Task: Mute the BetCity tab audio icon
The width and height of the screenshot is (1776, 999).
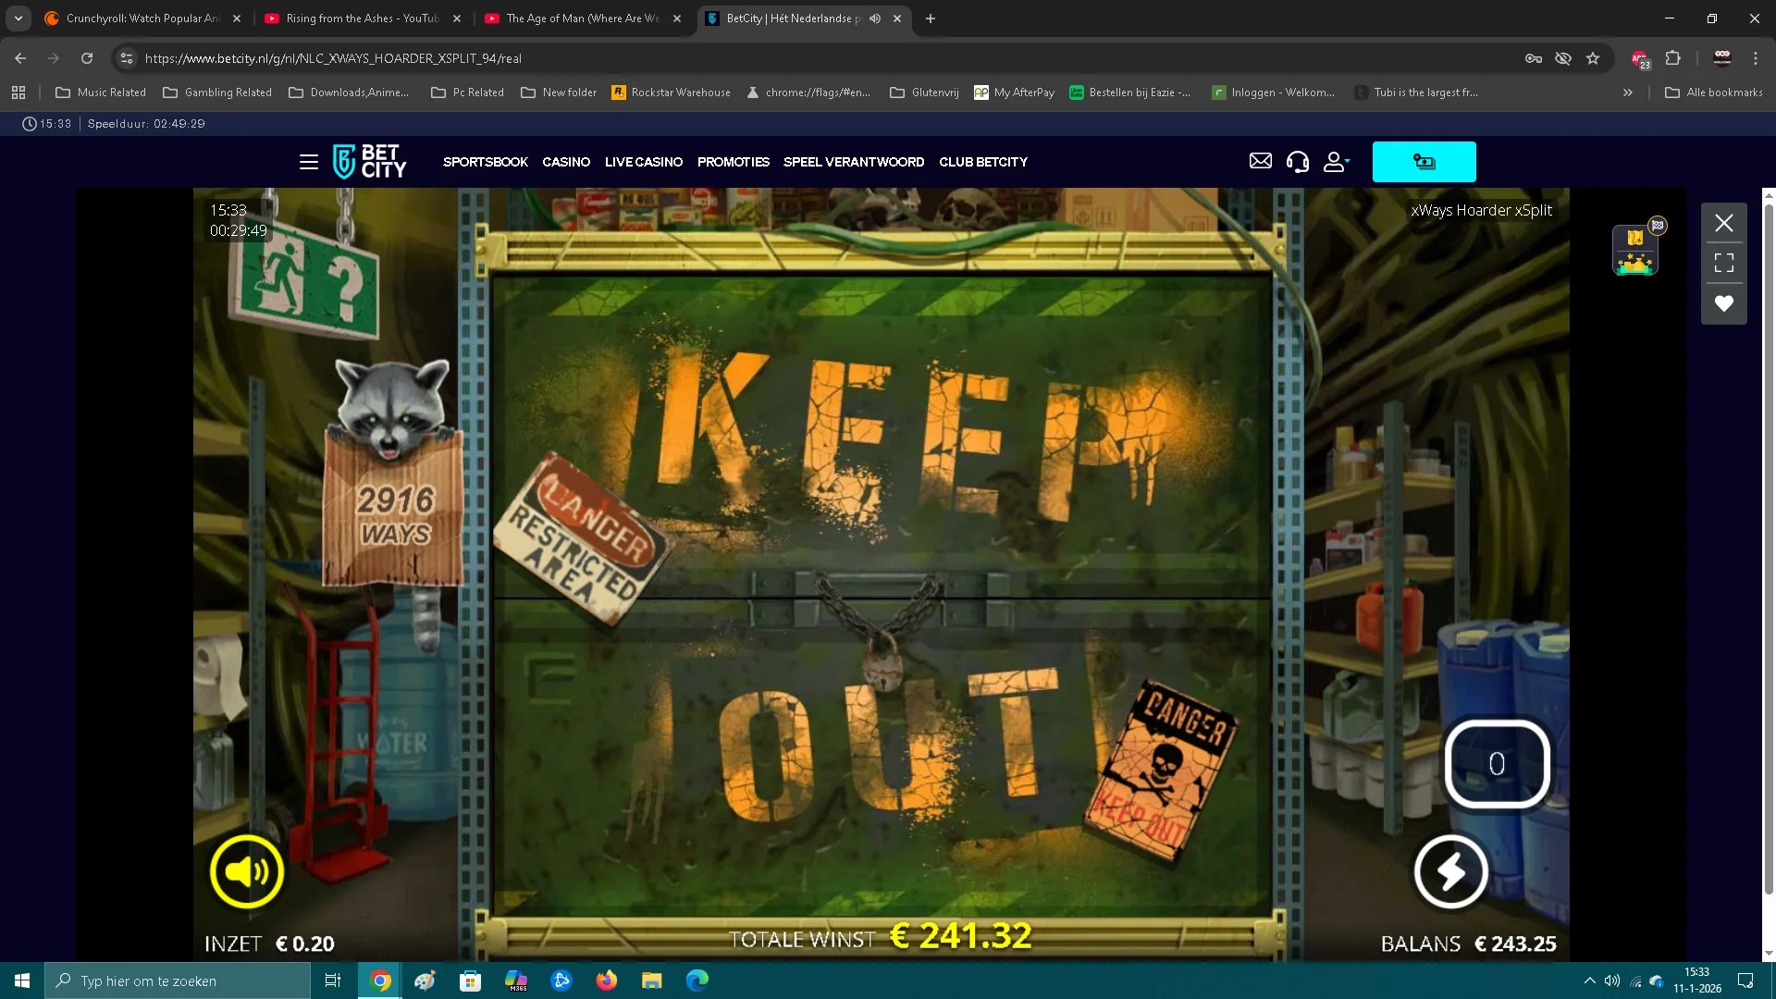Action: click(x=875, y=18)
